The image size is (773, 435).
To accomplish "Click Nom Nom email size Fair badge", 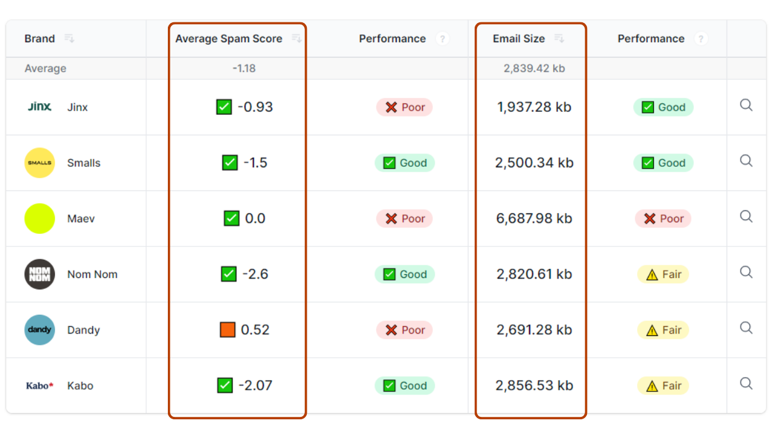I will 663,274.
